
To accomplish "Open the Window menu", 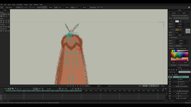I will (36, 4).
